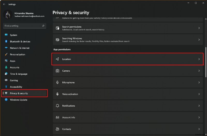
Task: Click the App permissions heading
Action: click(62, 49)
